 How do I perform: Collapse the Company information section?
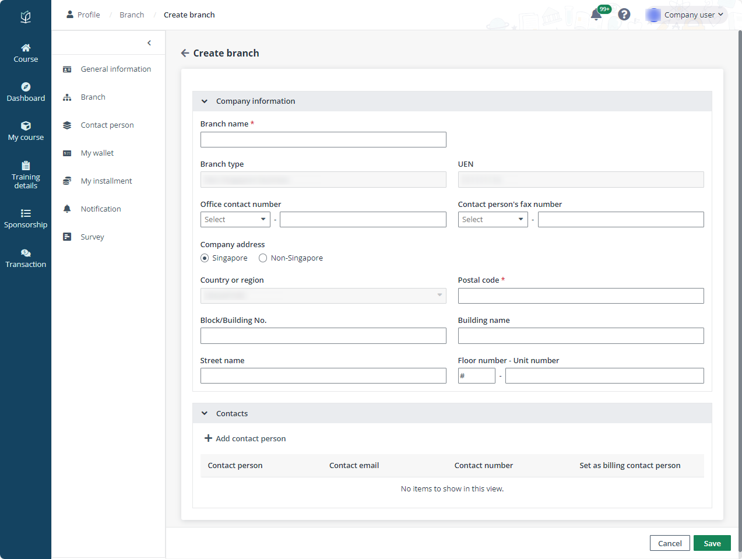click(205, 101)
